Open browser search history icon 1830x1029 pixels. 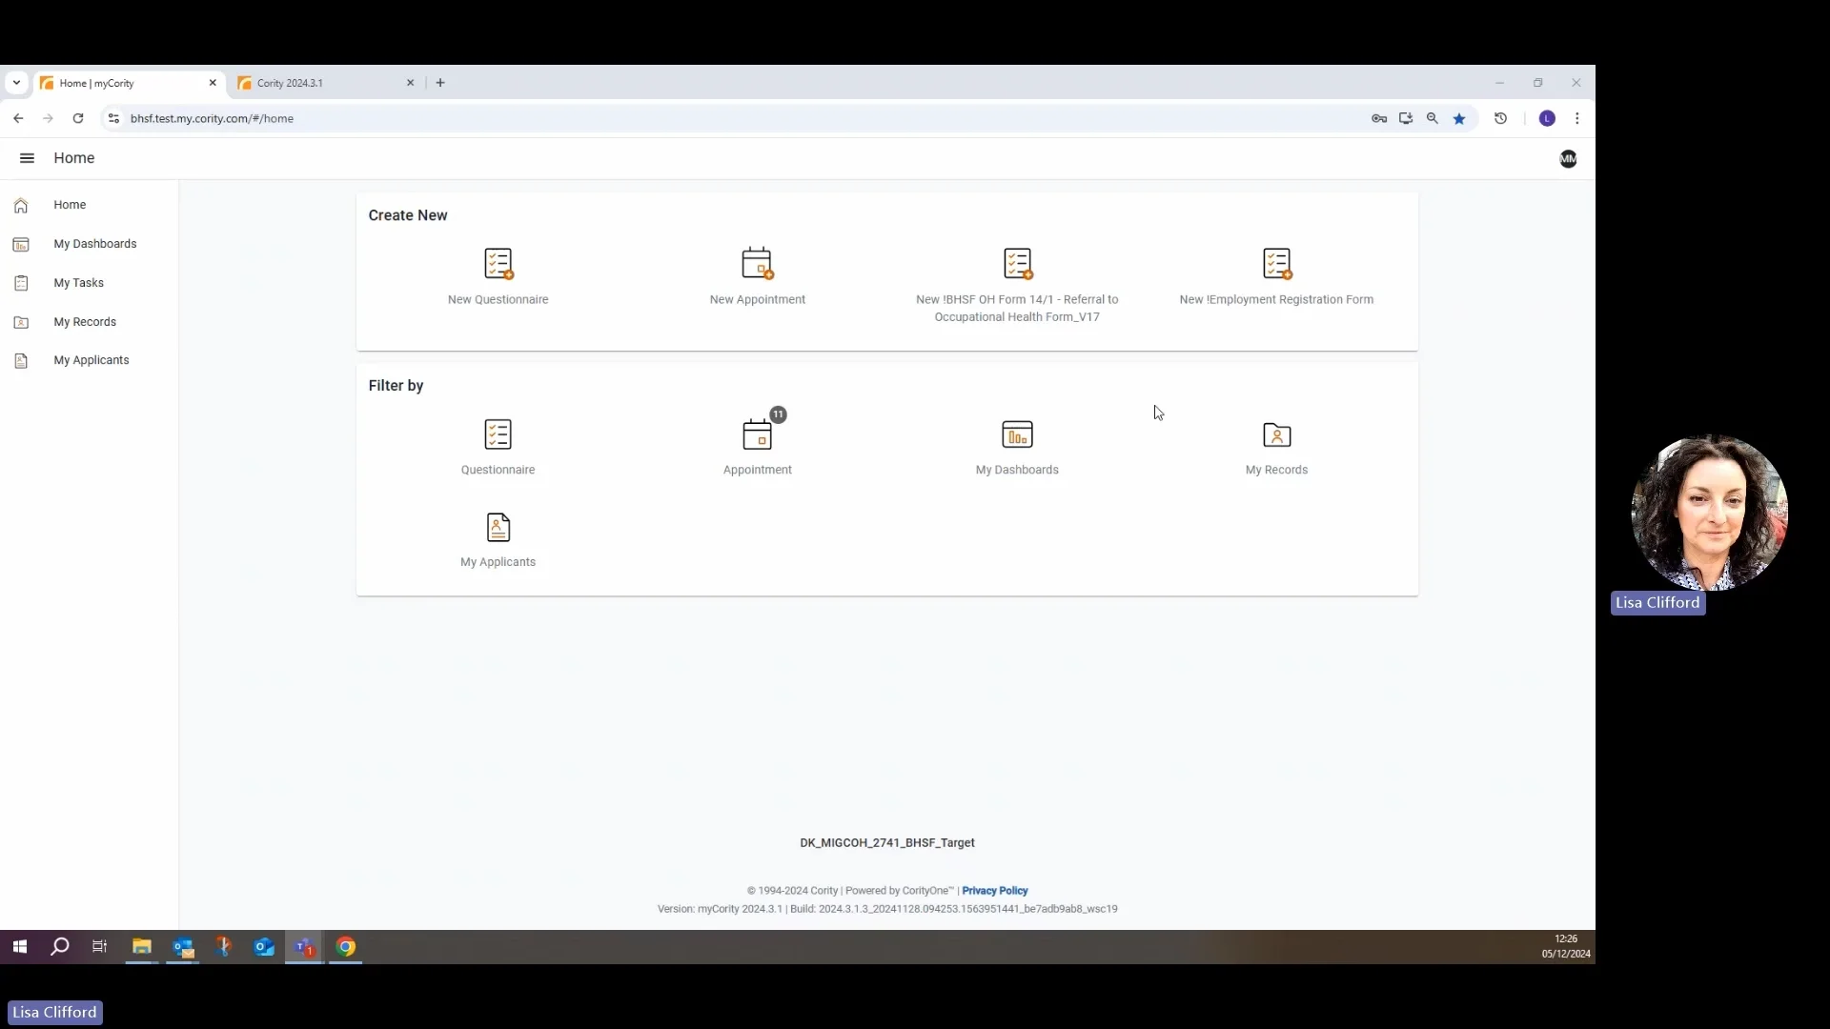[1500, 118]
